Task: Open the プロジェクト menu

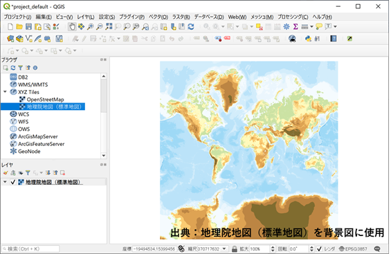Action: pos(17,17)
